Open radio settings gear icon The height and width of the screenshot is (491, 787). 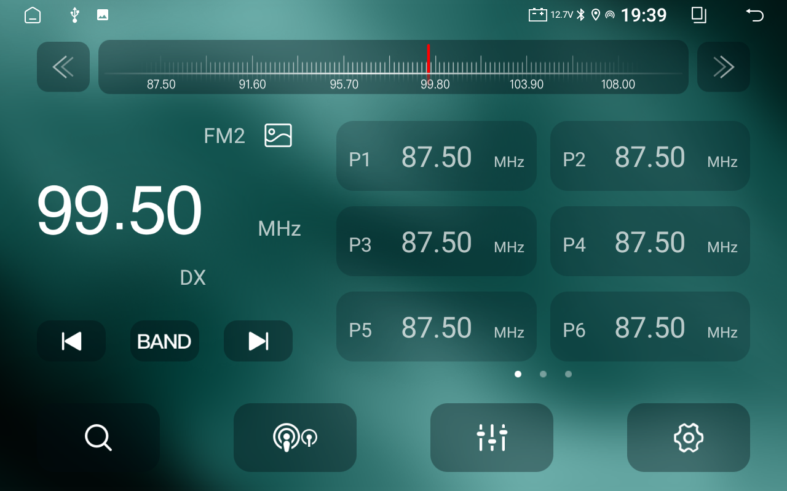tap(689, 438)
